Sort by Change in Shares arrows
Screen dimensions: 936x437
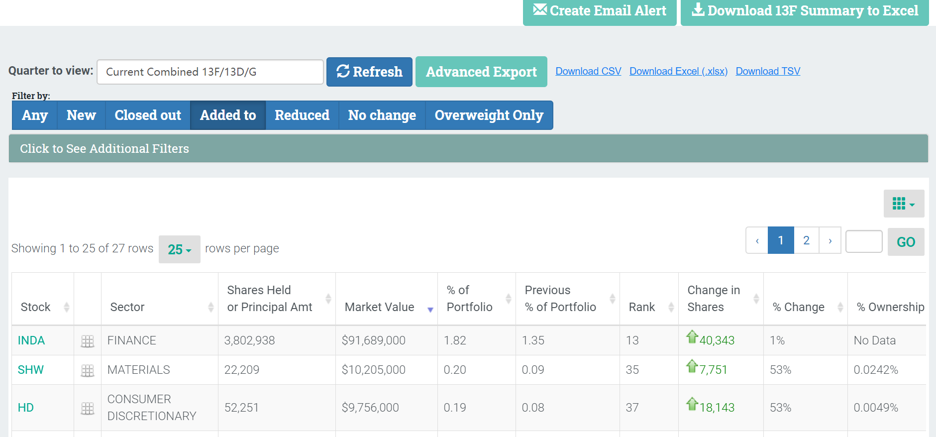756,299
